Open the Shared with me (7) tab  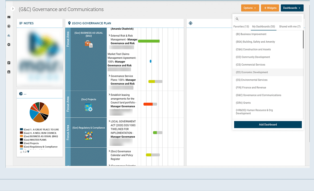[x=289, y=26]
